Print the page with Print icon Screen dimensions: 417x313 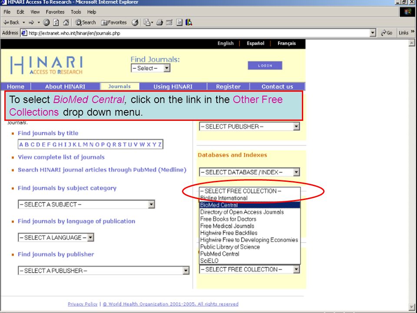159,22
